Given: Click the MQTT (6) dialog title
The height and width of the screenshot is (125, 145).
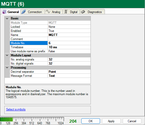Looking at the screenshot, I should (x=13, y=4).
